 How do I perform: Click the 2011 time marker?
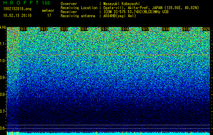23,29
